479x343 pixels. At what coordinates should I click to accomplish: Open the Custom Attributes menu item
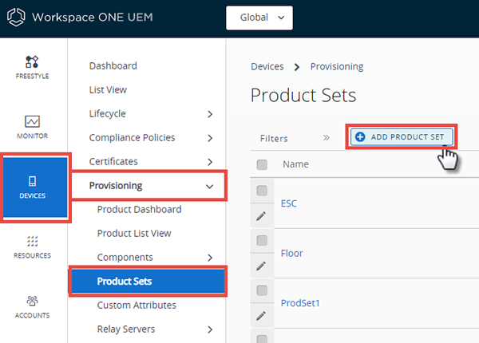tap(137, 306)
